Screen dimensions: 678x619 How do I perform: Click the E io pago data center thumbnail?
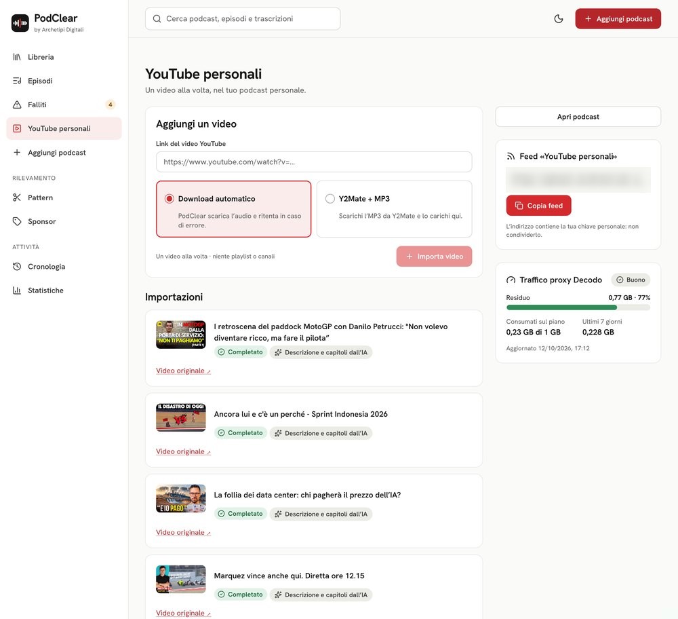point(181,498)
